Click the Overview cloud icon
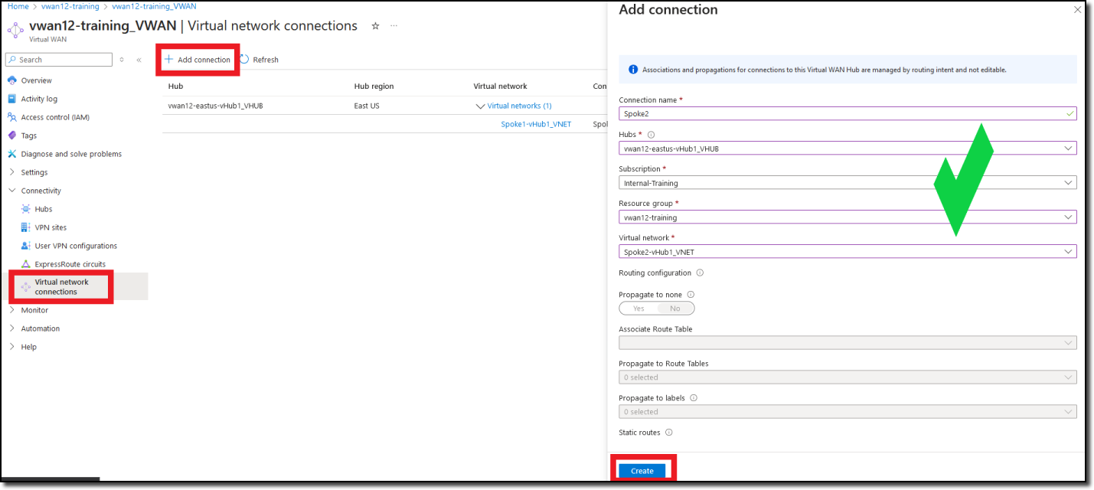This screenshot has width=1094, height=490. point(12,80)
